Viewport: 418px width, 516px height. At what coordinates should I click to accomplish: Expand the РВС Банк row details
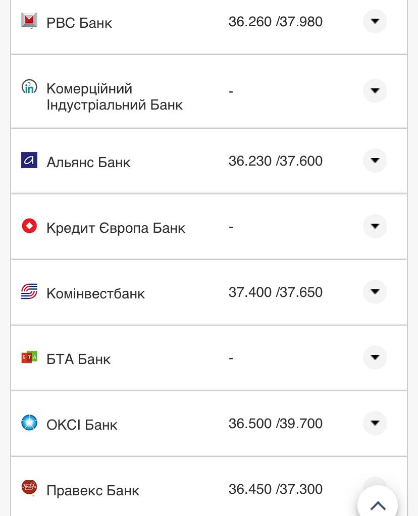click(375, 21)
